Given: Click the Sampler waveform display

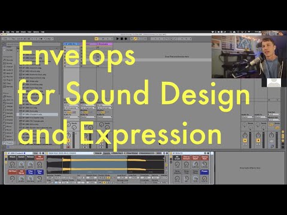Looking at the screenshot, I should coord(106,165).
